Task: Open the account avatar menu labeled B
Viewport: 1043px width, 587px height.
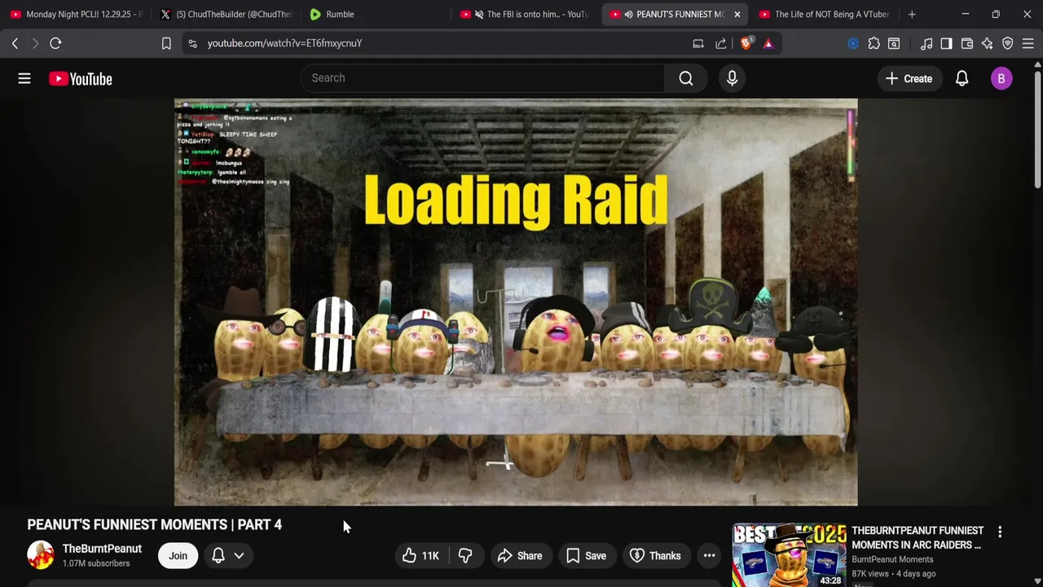Action: pyautogui.click(x=1001, y=78)
